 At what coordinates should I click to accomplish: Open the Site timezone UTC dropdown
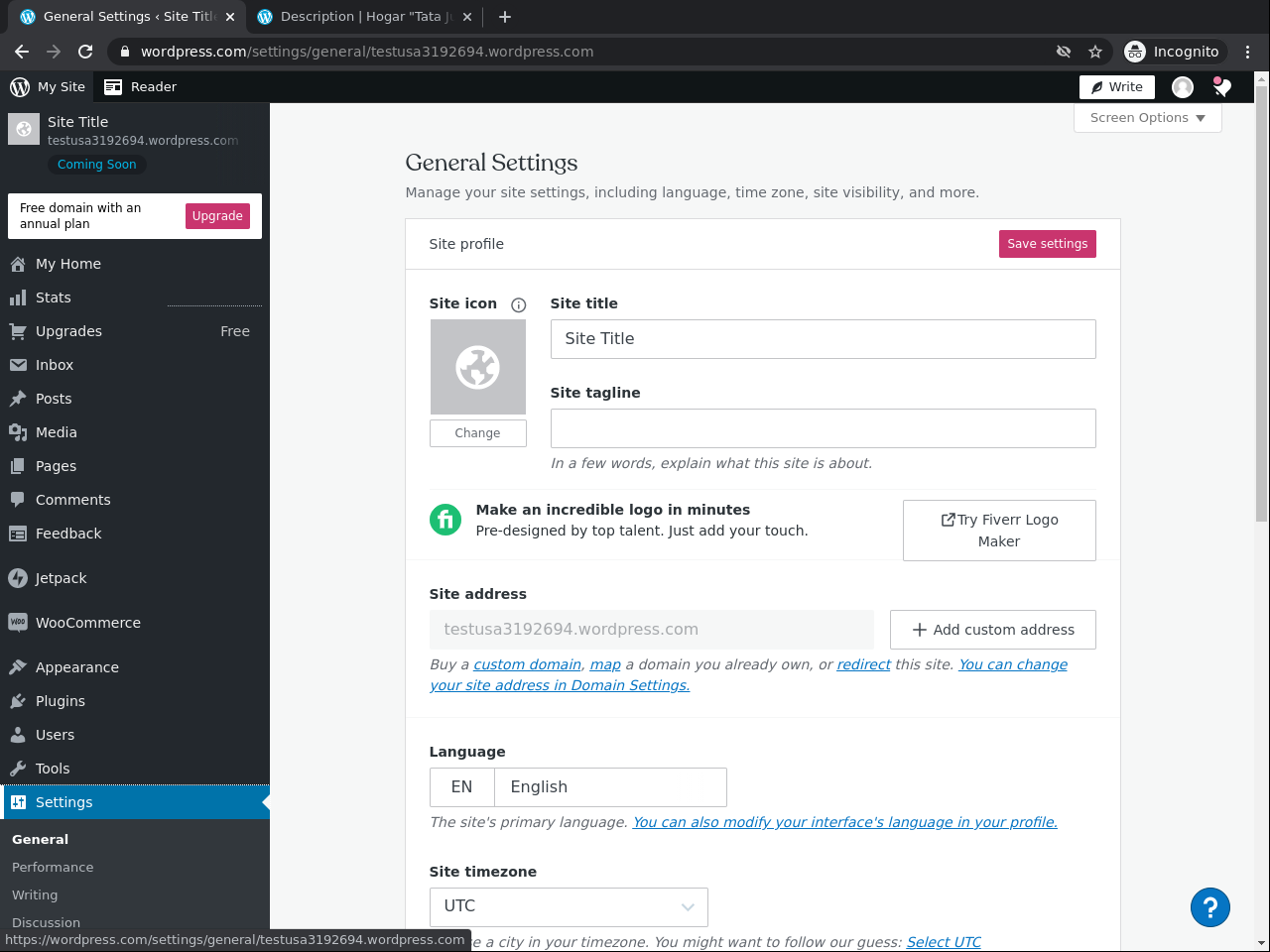569,906
